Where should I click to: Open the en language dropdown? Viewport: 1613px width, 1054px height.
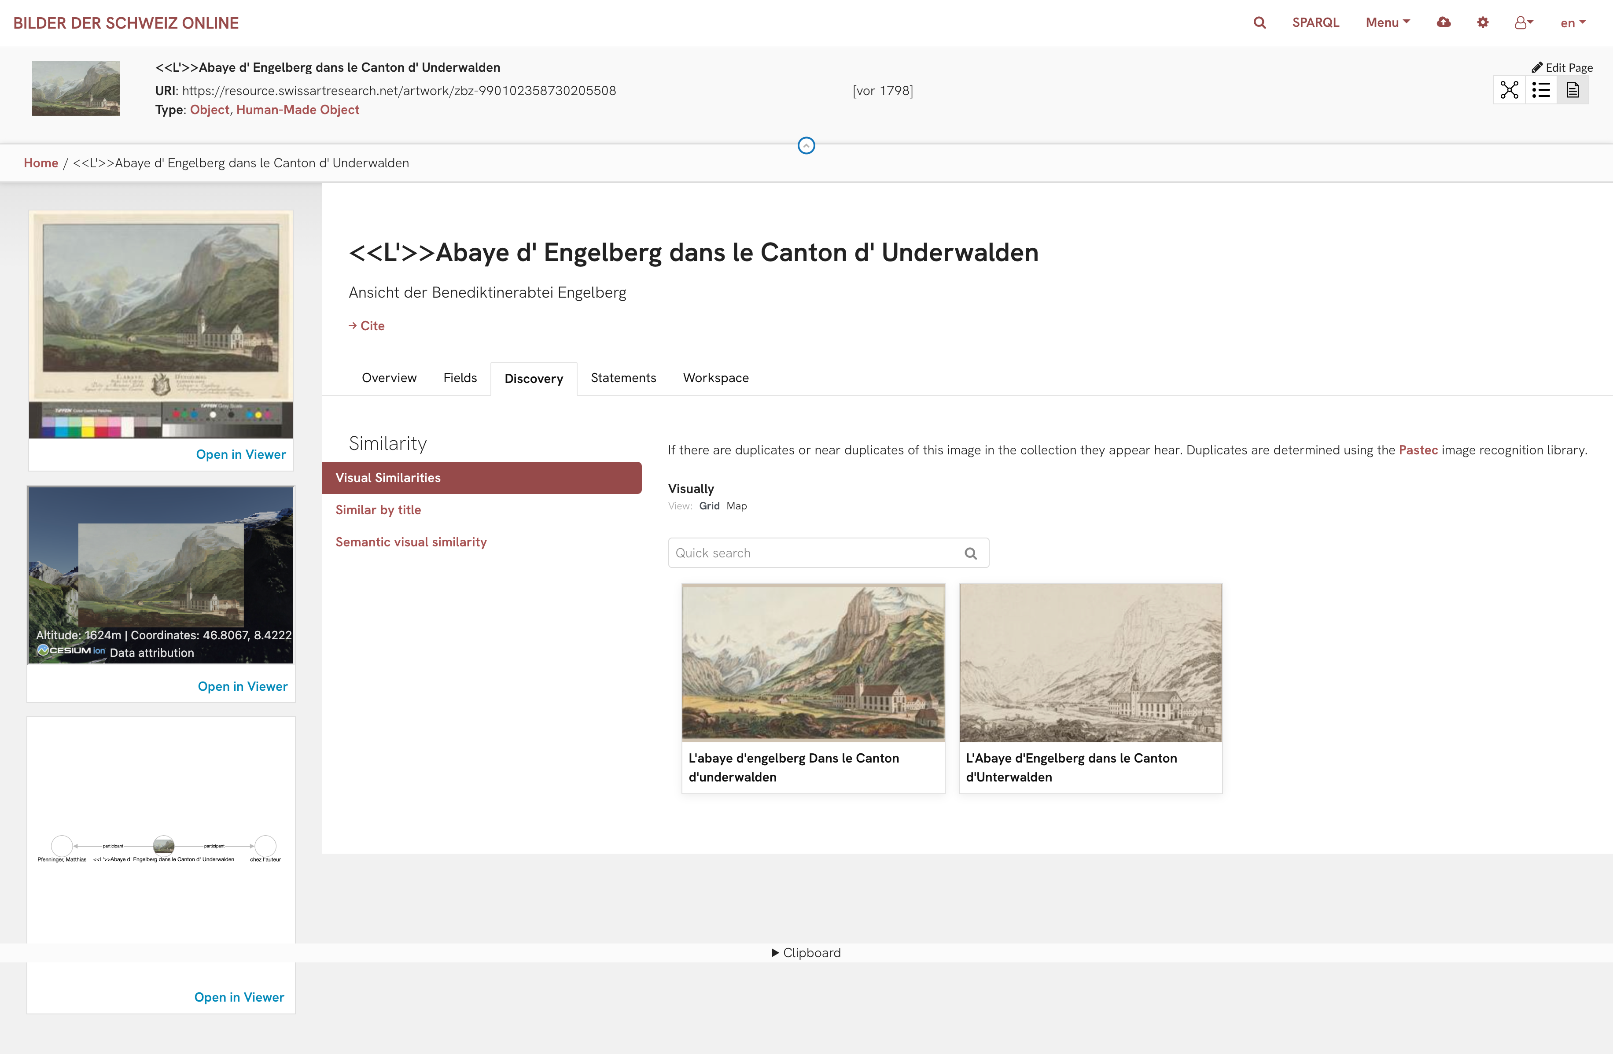pos(1573,22)
